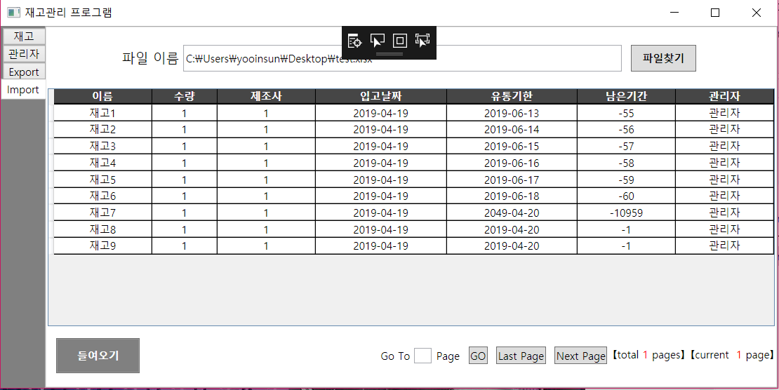Open the 관리자 tab
779x390 pixels.
[24, 53]
